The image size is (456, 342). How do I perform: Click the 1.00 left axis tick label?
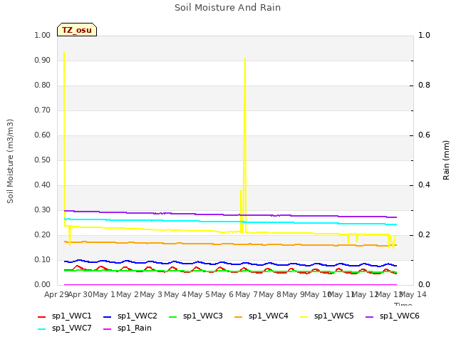43,35
